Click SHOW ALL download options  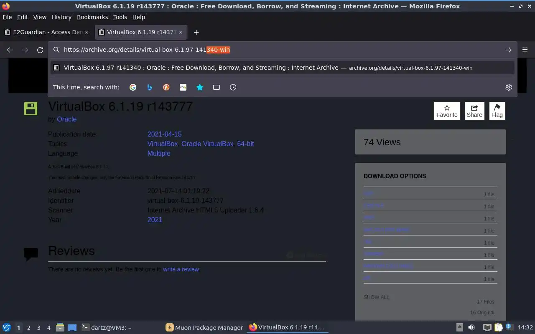point(377,297)
